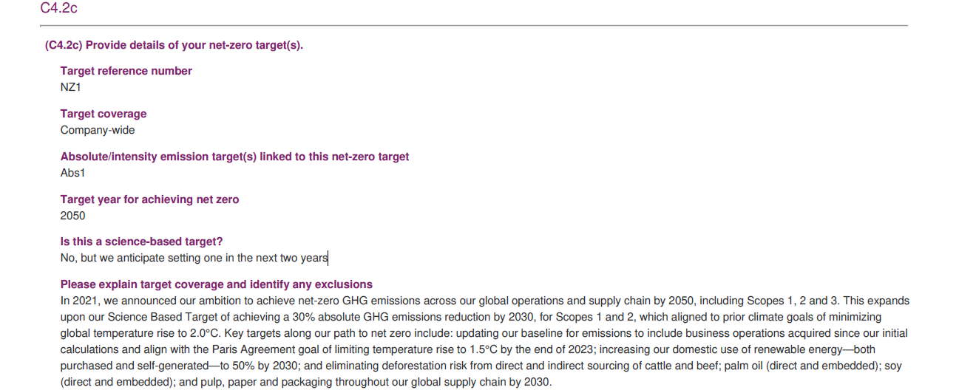
Task: Select the 2050 target year value
Action: coord(73,216)
